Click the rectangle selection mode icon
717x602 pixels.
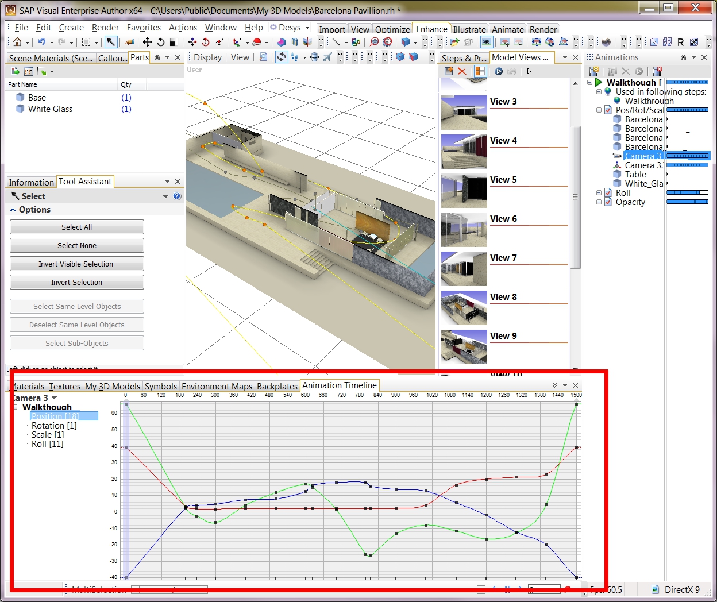coord(86,42)
